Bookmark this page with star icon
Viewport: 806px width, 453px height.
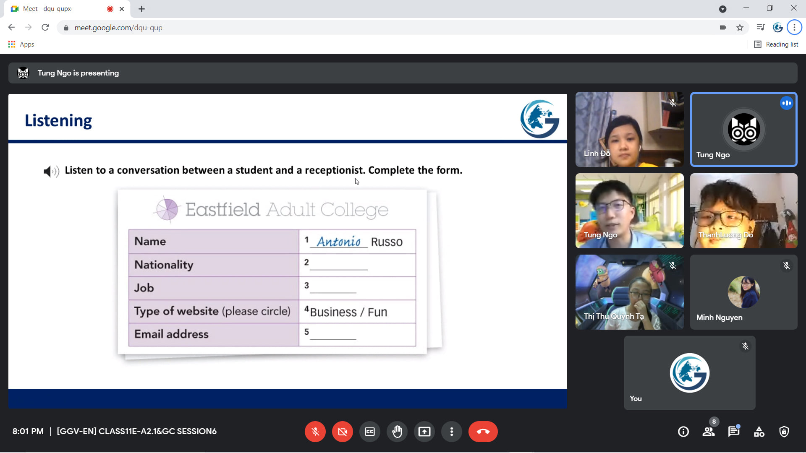tap(740, 28)
